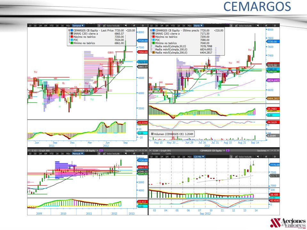Click 6824.6953 purple price tag on Diario chart
Viewport: 307px width, 230px height.
(x=273, y=80)
